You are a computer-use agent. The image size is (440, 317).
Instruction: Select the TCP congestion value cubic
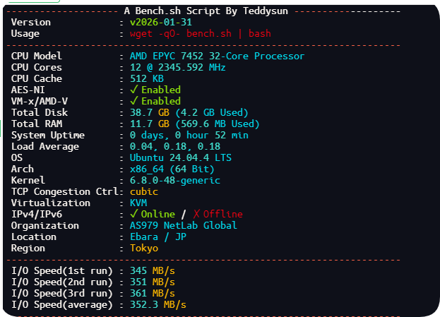(x=143, y=191)
